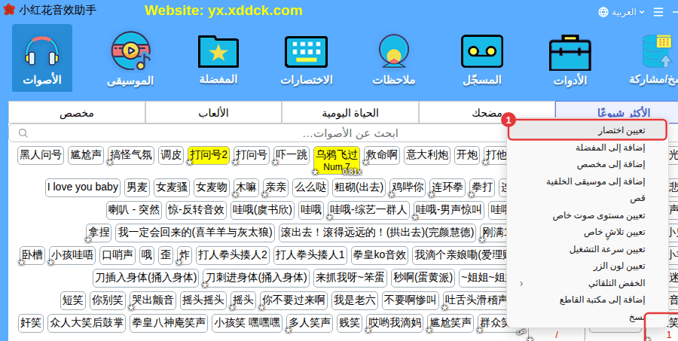Image resolution: width=678 pixels, height=341 pixels.
Task: Play the 男麦 sound
Action: click(137, 187)
